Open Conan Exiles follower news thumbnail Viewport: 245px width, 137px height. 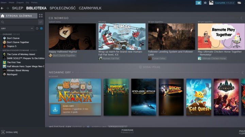click(171, 36)
